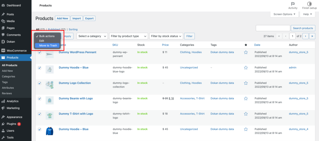Click the Appearance brush icon
This screenshot has width=319, height=141.
tap(3, 117)
